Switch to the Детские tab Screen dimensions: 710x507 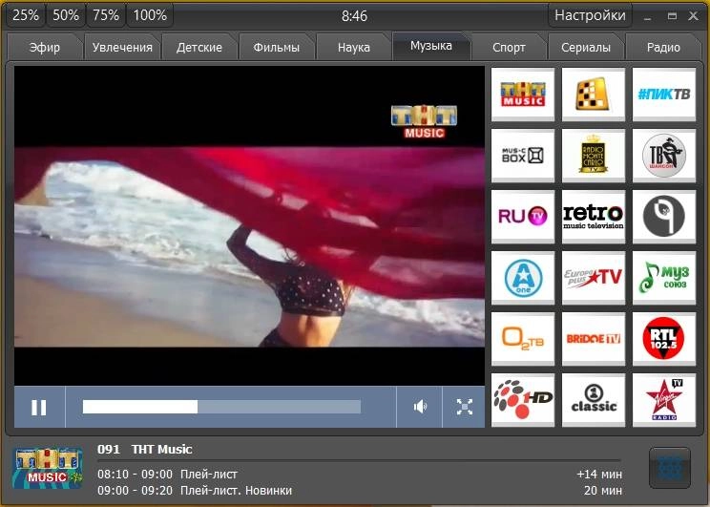(x=199, y=47)
